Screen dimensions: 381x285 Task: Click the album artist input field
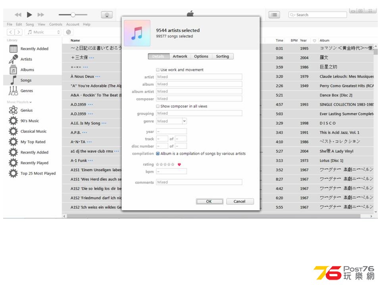point(199,91)
